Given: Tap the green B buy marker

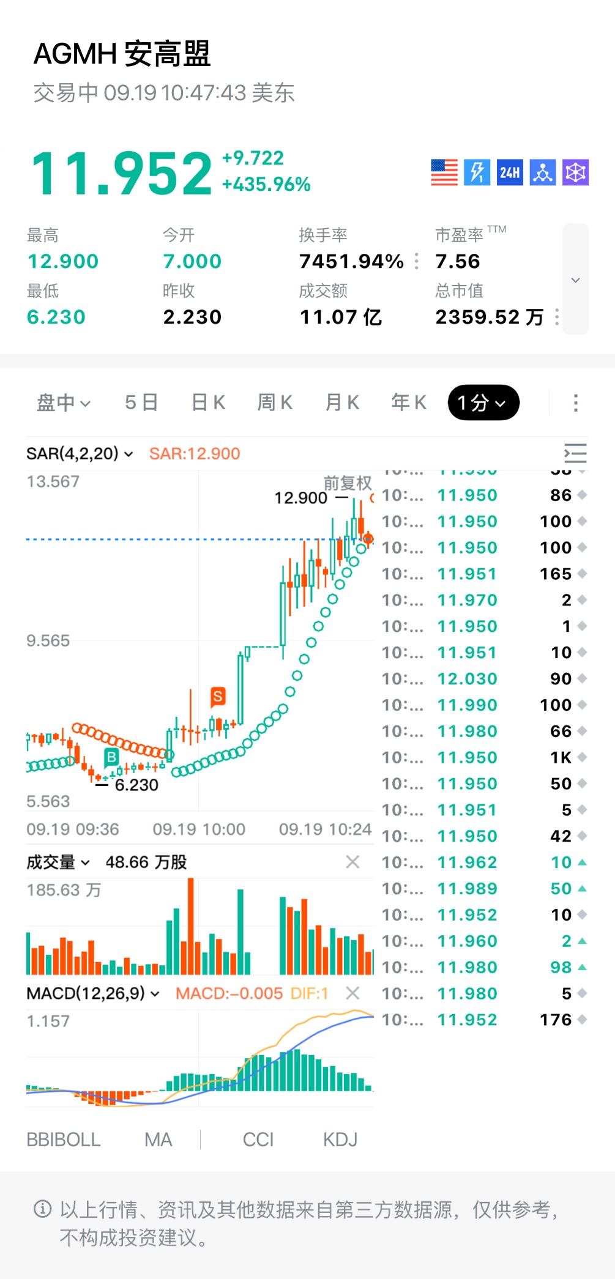Looking at the screenshot, I should point(111,757).
